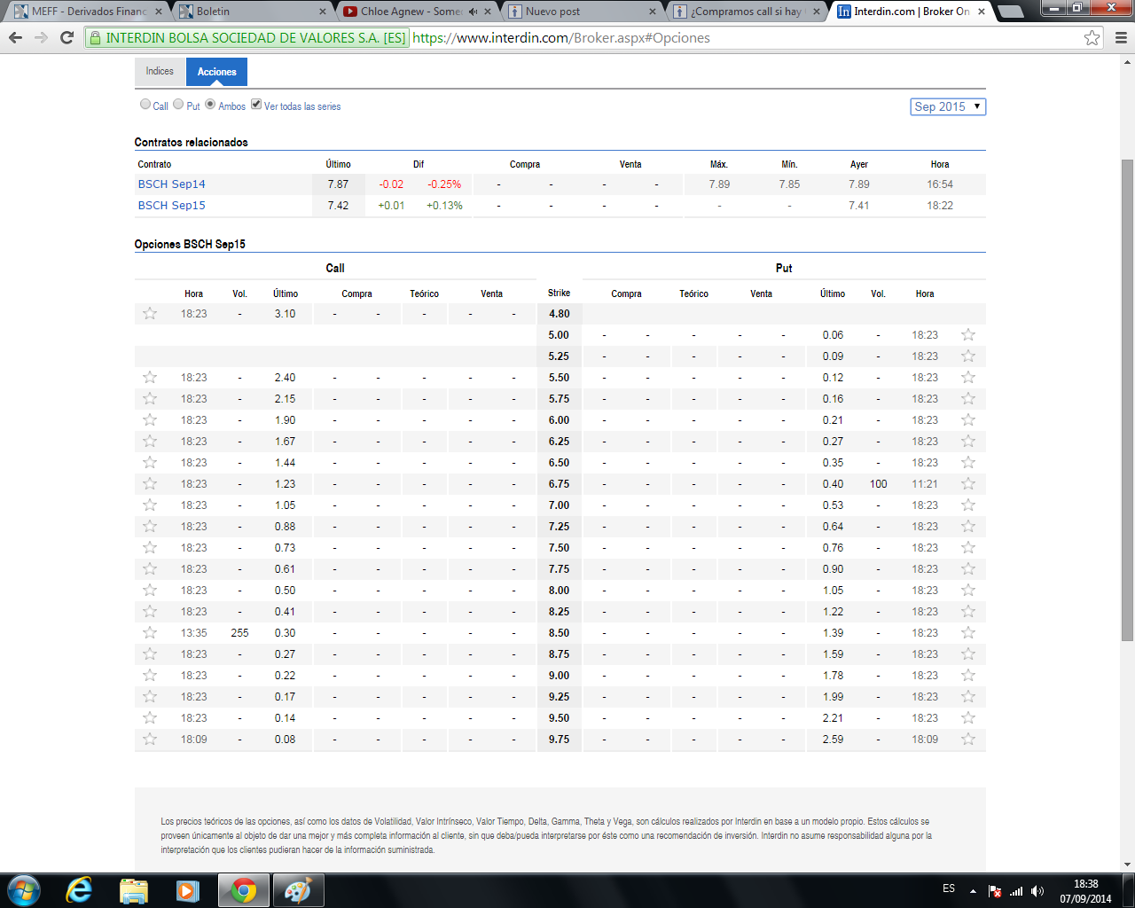This screenshot has width=1135, height=908.
Task: Uncheck Ver todas las series
Action: point(256,104)
